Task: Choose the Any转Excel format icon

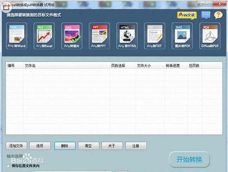Action: pos(44,36)
